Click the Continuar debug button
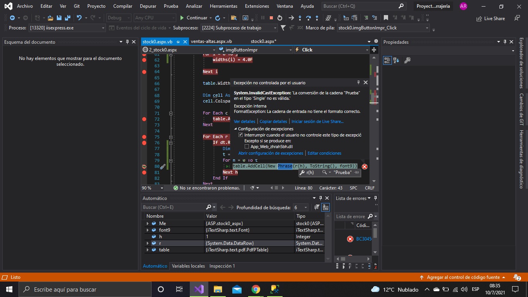Viewport: 528px width, 297px height. 194,18
